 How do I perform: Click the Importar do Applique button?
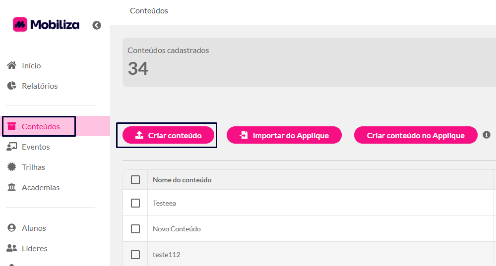284,135
